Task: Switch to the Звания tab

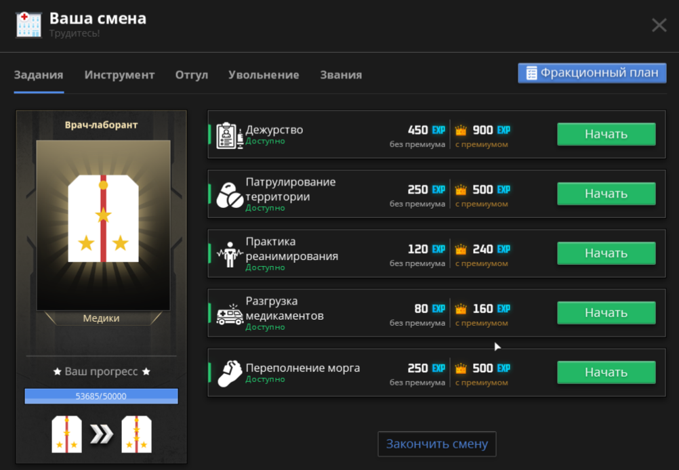Action: tap(341, 75)
